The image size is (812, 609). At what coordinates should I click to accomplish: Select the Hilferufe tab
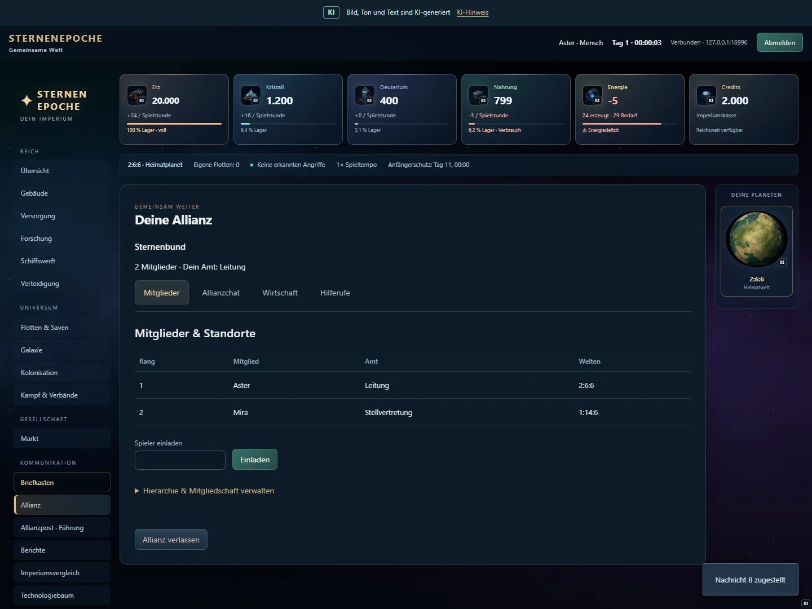click(335, 293)
